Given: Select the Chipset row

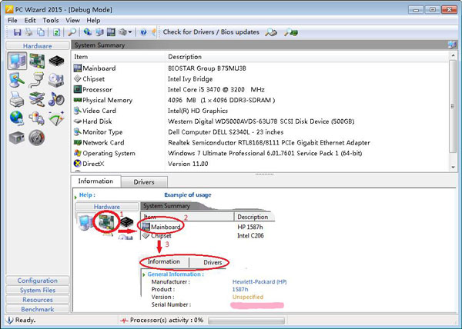Looking at the screenshot, I should click(260, 79).
